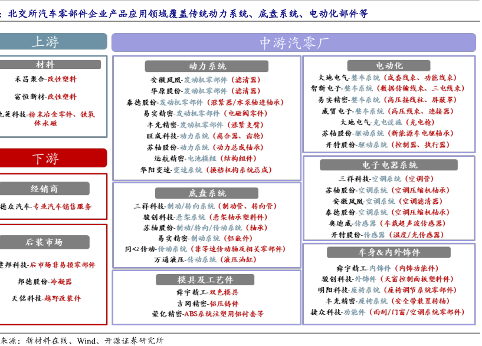This screenshot has width=482, height=346.
Task: Open the 万通液压 传动系统 entry
Action: [x=205, y=259]
